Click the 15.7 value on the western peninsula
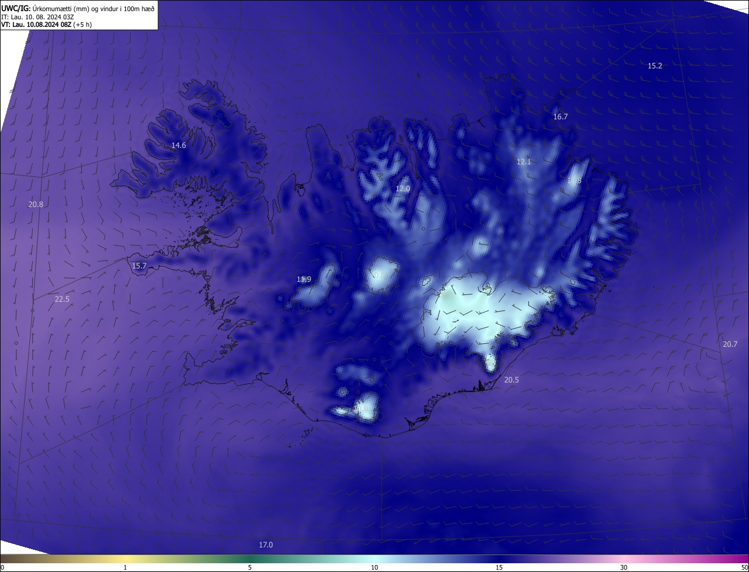The height and width of the screenshot is (572, 749). (x=139, y=266)
